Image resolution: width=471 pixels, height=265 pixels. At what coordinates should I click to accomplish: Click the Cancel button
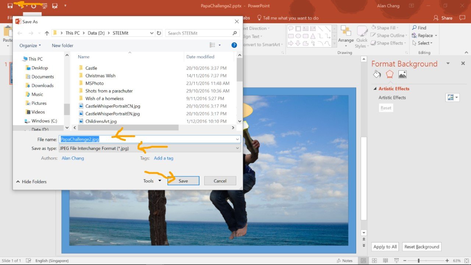point(220,181)
